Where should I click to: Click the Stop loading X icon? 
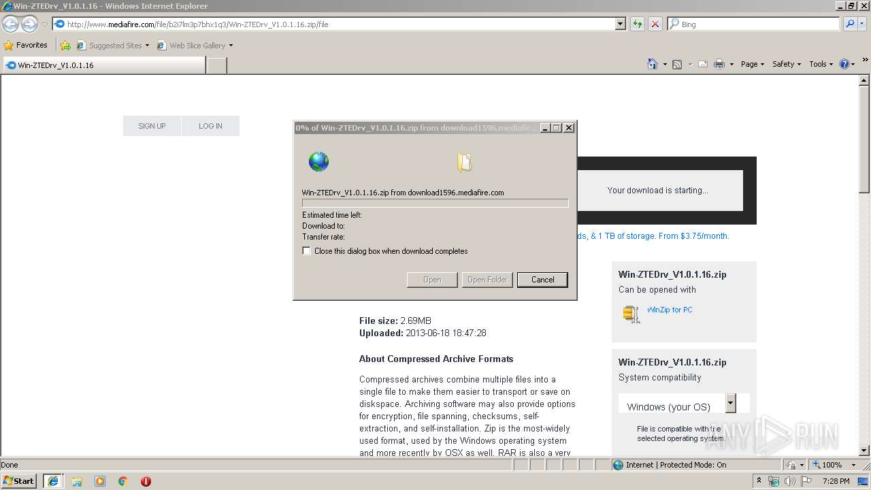(x=655, y=24)
